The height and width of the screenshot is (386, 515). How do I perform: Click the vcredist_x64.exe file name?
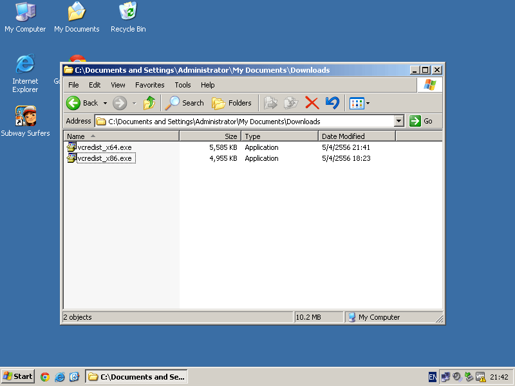click(x=105, y=148)
